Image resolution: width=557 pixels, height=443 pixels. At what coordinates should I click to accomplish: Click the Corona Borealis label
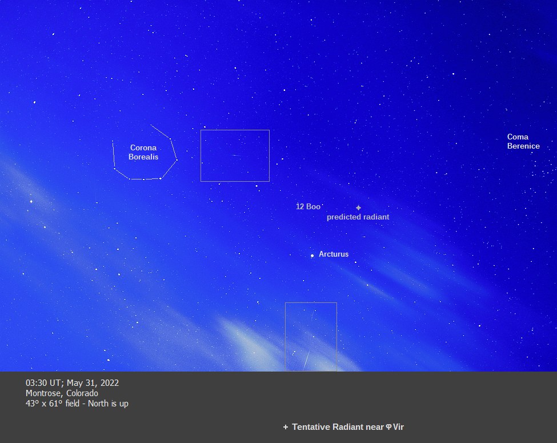pos(143,152)
